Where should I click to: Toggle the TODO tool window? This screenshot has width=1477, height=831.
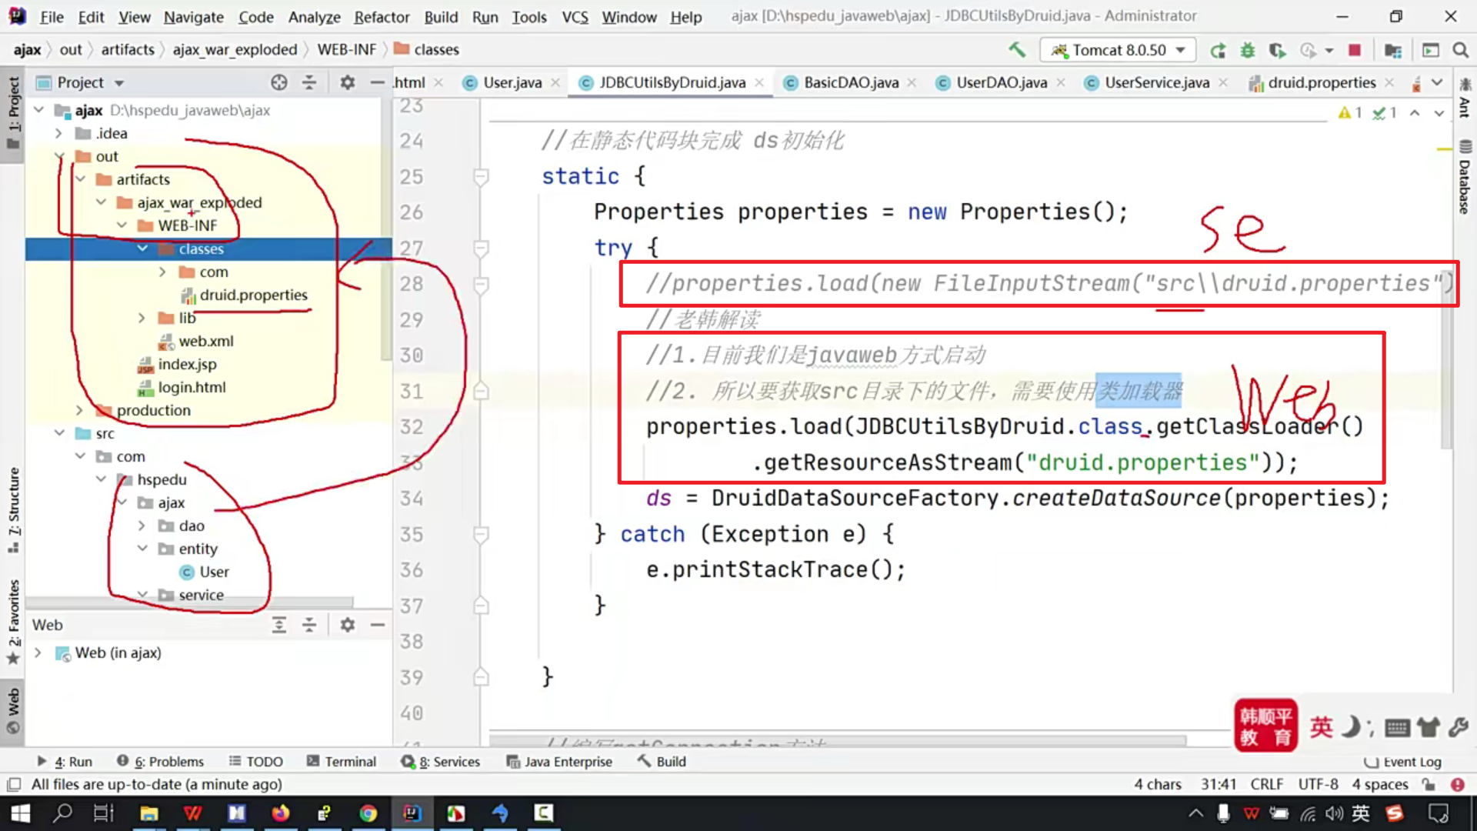(x=255, y=761)
